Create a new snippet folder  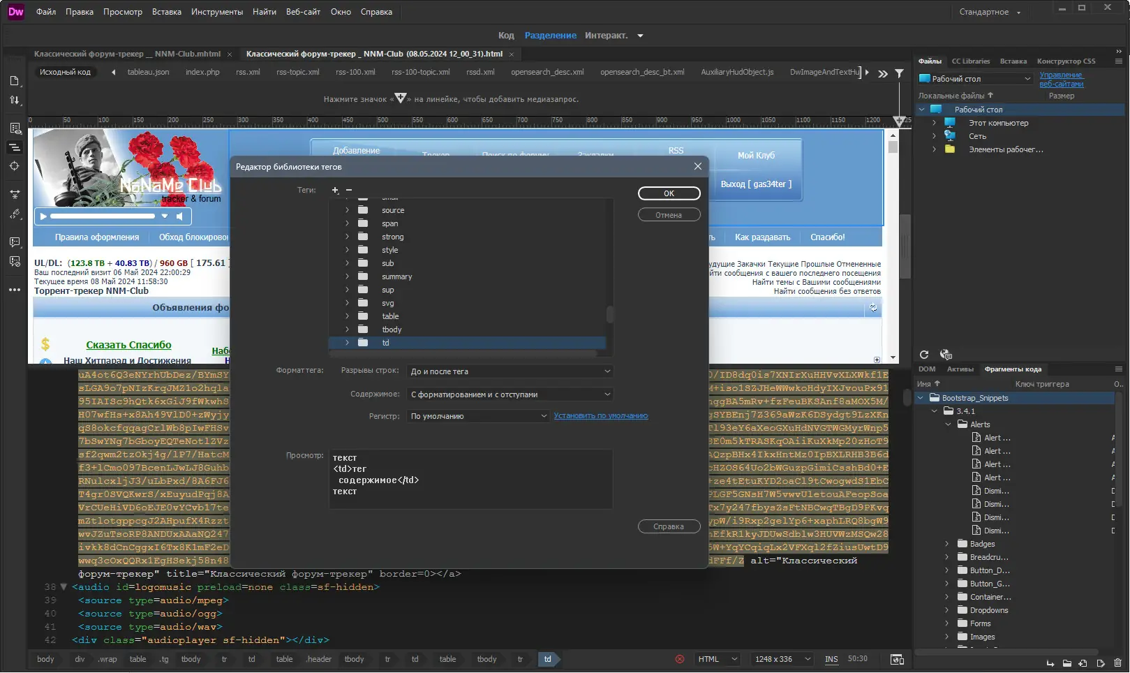pos(1066,663)
